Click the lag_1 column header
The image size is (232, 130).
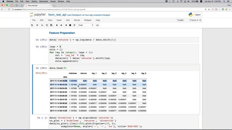(94, 73)
